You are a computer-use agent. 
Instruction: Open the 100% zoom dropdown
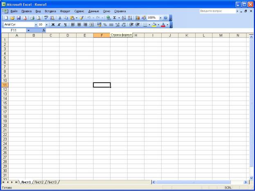tap(160, 18)
